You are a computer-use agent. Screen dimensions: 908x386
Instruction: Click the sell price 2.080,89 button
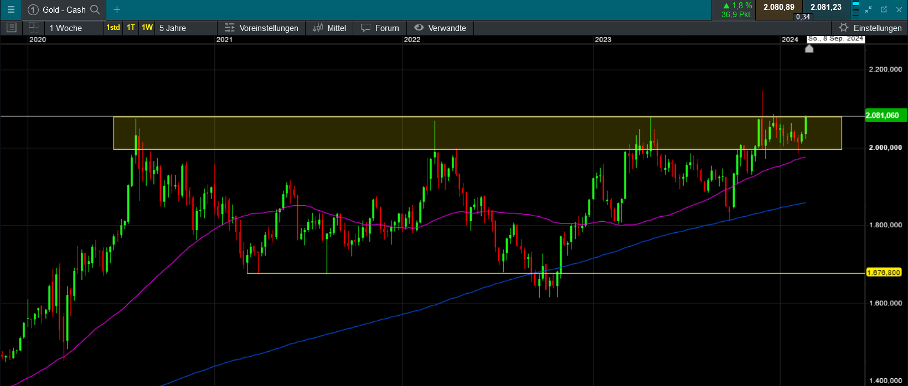click(x=778, y=7)
